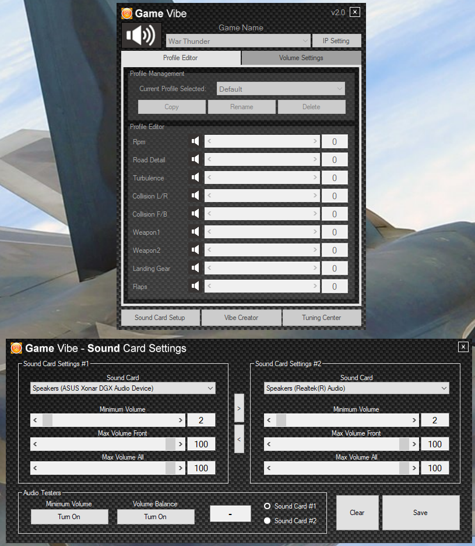Click Sound Card #1 Minimum Volume value field
The height and width of the screenshot is (546, 475).
pyautogui.click(x=201, y=420)
